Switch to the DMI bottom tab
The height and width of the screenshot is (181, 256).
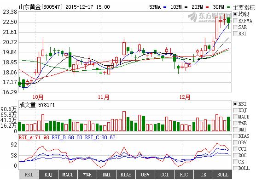tap(106, 175)
